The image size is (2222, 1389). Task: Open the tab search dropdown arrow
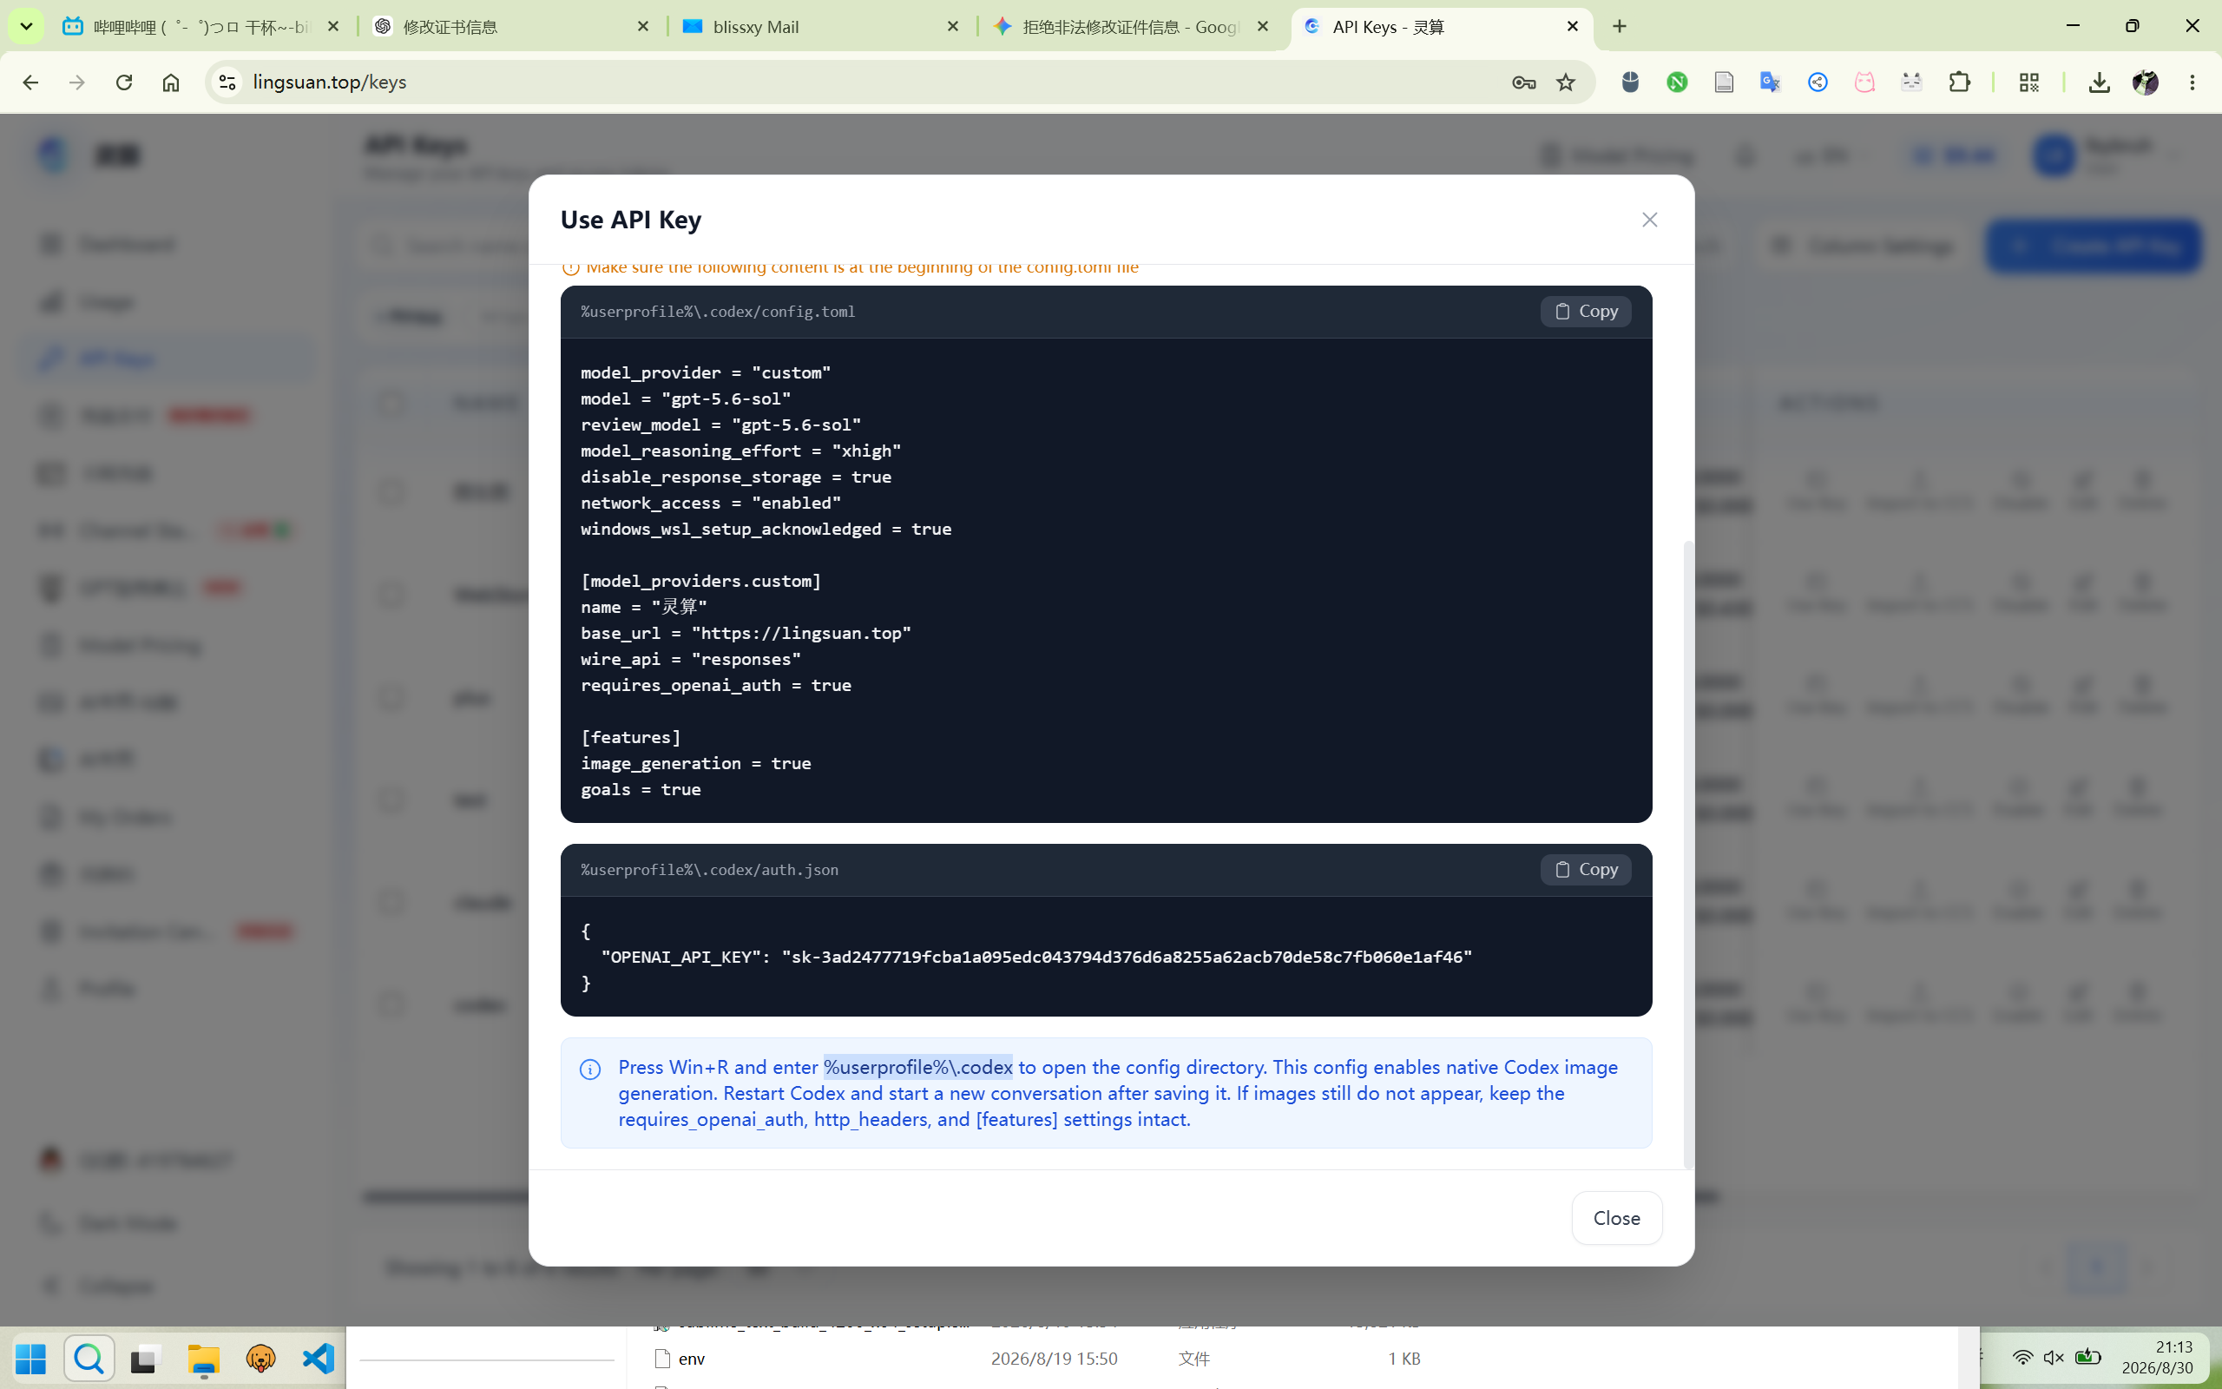[26, 27]
